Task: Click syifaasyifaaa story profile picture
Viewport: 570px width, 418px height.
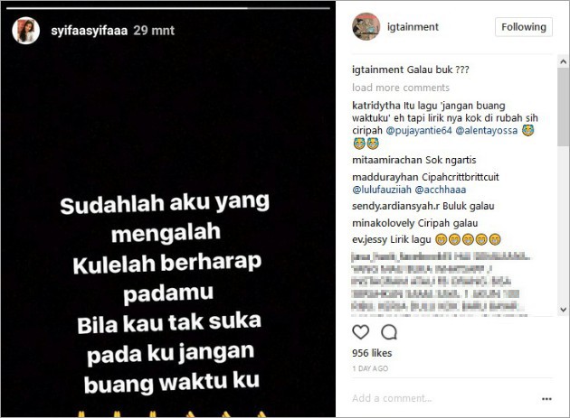Action: (26, 31)
